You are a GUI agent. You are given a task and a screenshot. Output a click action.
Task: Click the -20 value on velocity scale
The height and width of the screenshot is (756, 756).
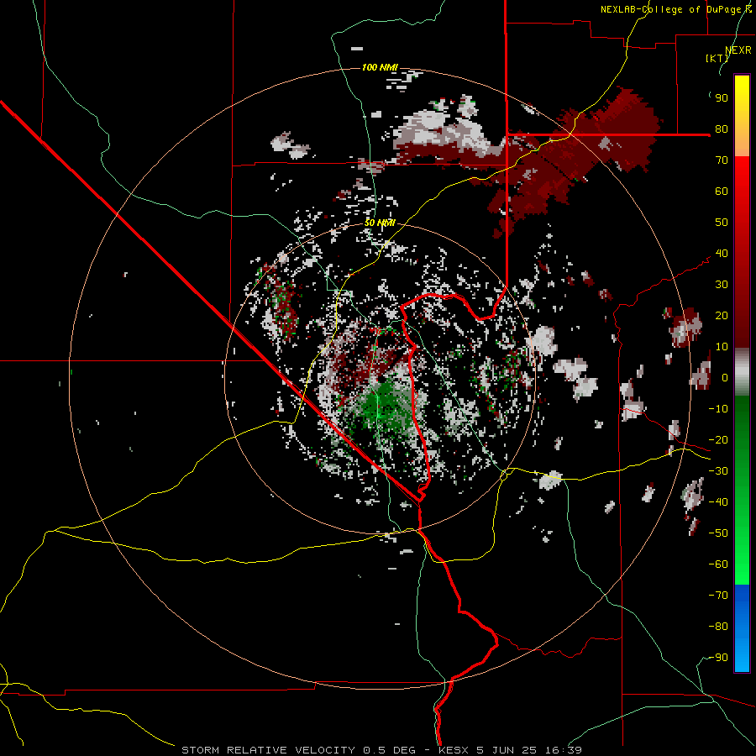coord(718,440)
